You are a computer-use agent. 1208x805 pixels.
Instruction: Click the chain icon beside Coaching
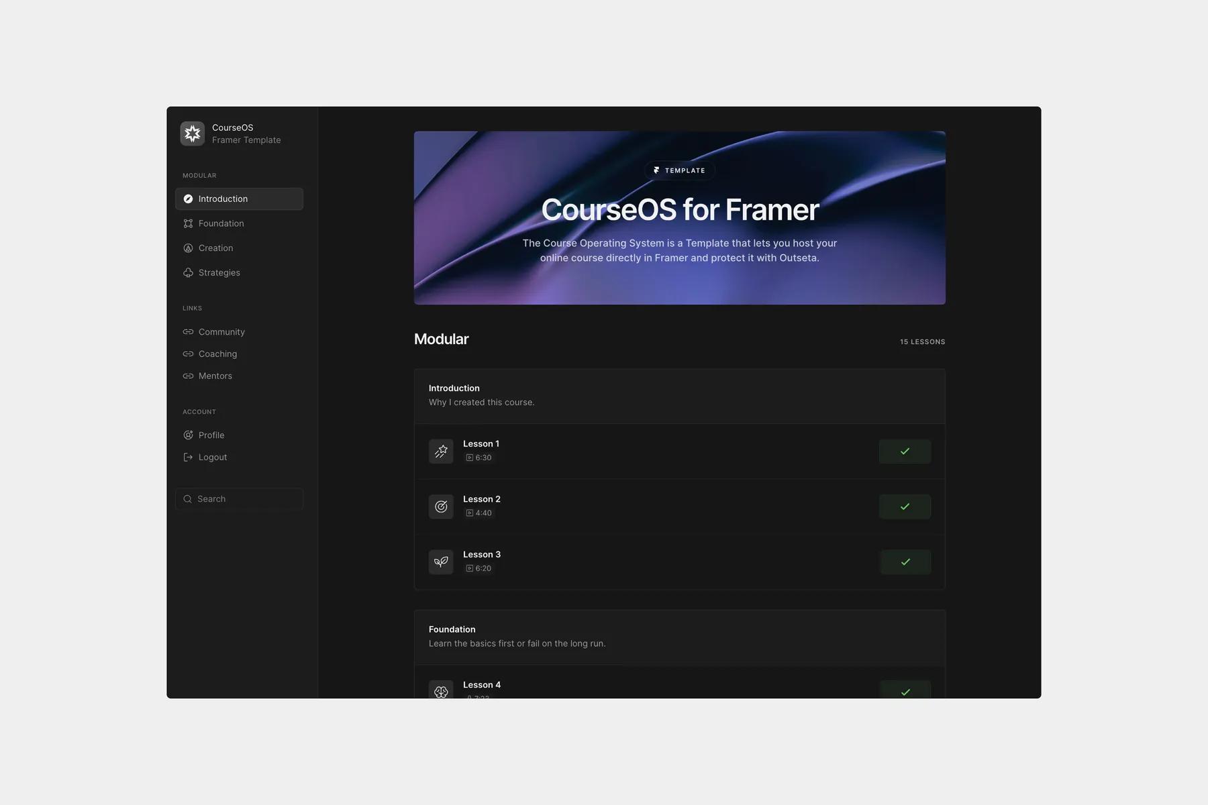pos(188,354)
